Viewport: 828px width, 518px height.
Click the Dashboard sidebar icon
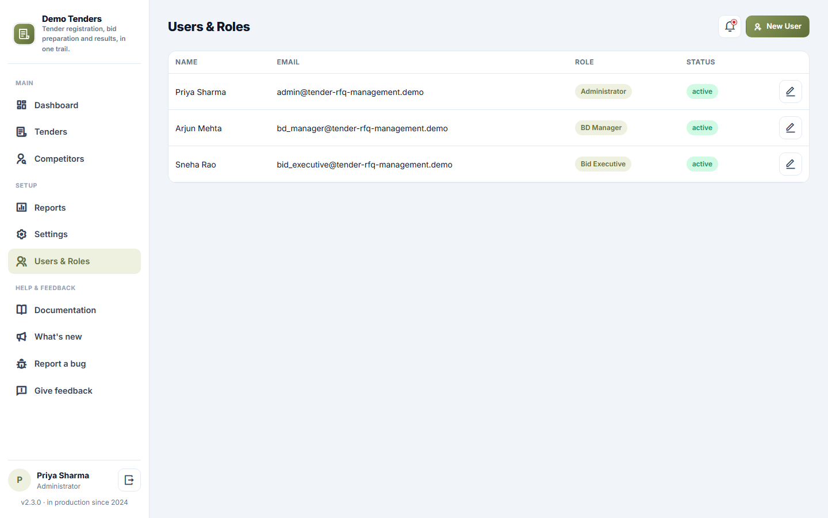coord(21,105)
